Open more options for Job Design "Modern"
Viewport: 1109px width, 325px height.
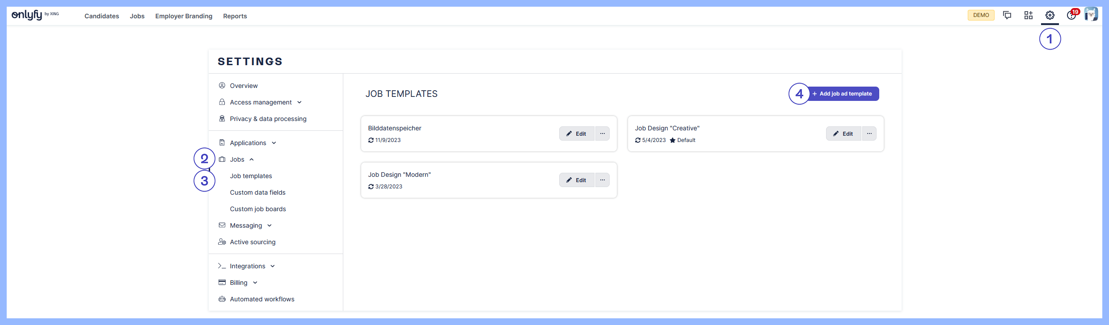tap(602, 180)
